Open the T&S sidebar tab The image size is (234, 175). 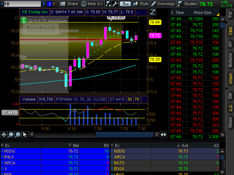[x=230, y=31]
